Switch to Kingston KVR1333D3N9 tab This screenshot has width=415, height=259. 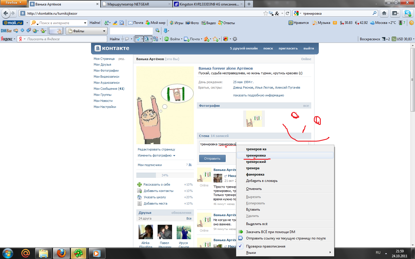pos(208,4)
